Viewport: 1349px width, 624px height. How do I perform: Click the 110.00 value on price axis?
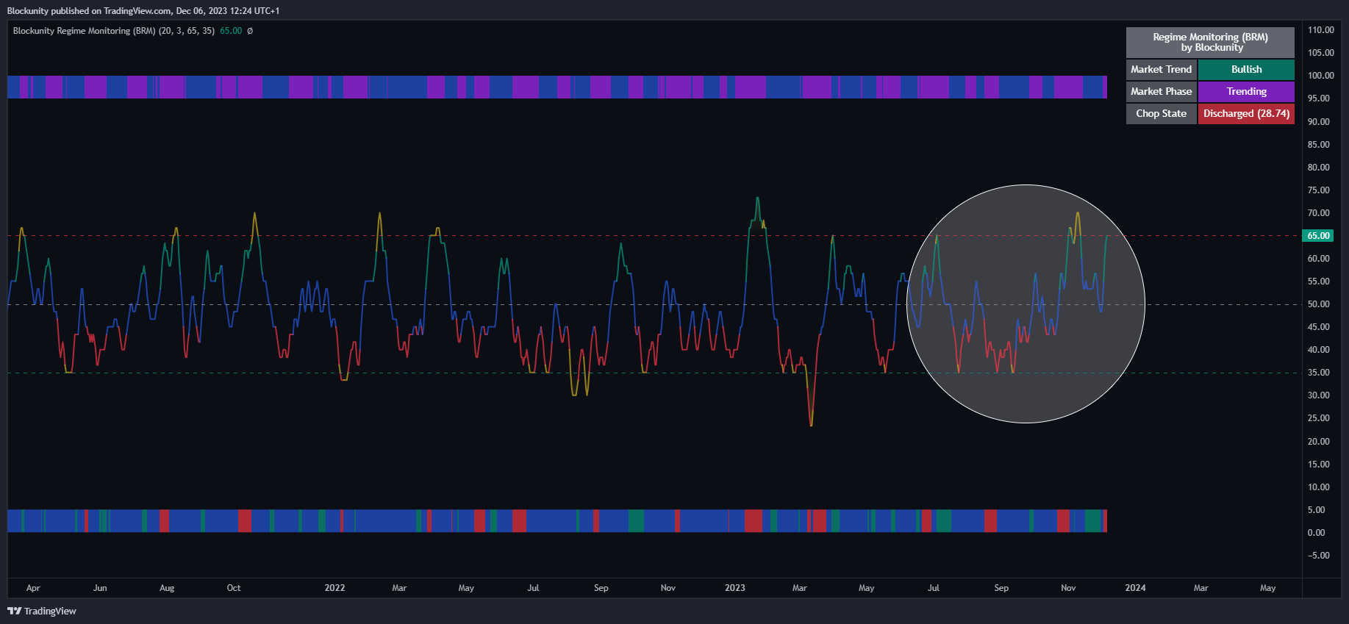click(x=1320, y=30)
